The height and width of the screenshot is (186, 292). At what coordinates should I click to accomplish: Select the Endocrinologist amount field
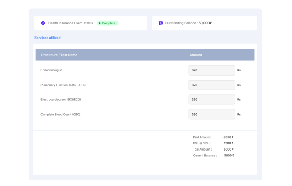click(x=212, y=70)
